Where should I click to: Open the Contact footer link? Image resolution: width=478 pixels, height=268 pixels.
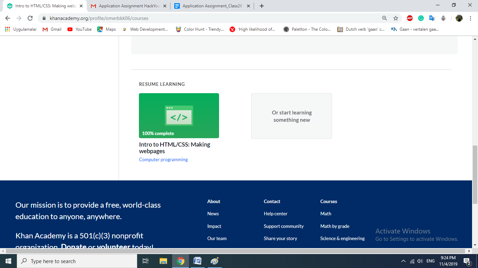[272, 201]
